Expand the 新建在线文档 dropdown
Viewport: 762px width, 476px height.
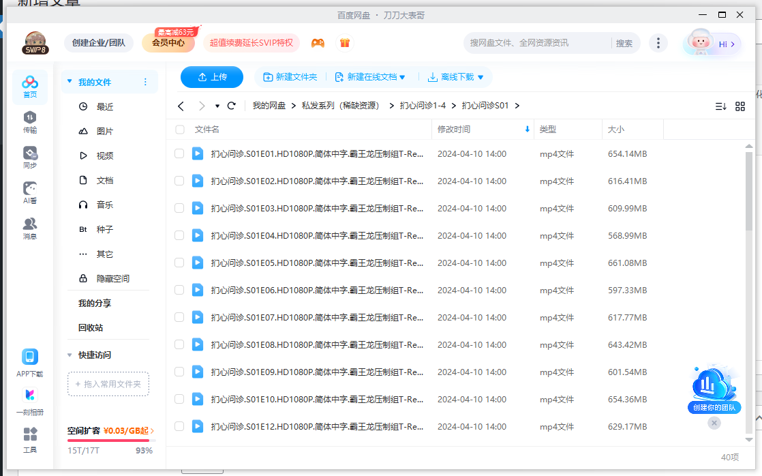click(402, 77)
